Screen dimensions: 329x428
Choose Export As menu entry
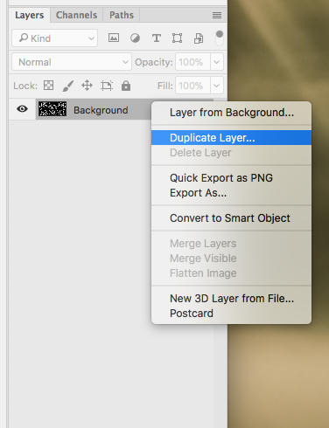(x=232, y=193)
